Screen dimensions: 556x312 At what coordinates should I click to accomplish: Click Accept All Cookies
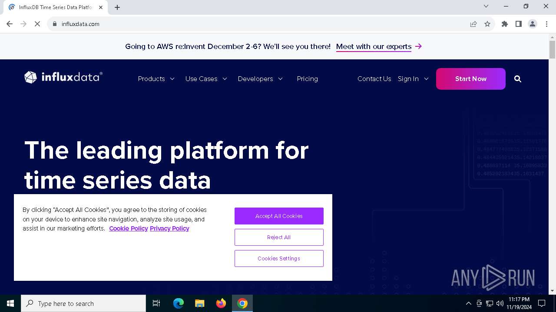[x=279, y=216]
